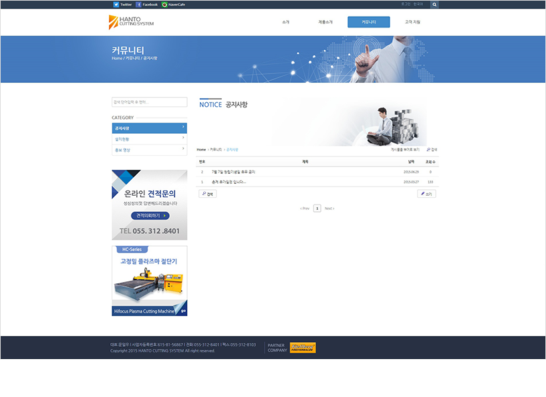Click the 날짜 column header
546x397 pixels.
click(411, 162)
